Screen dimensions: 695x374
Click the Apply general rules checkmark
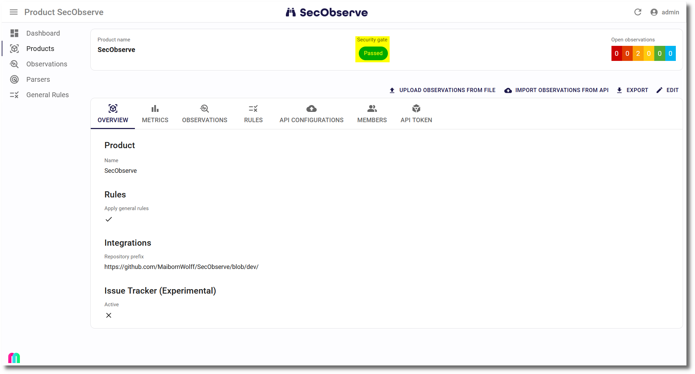(x=109, y=219)
